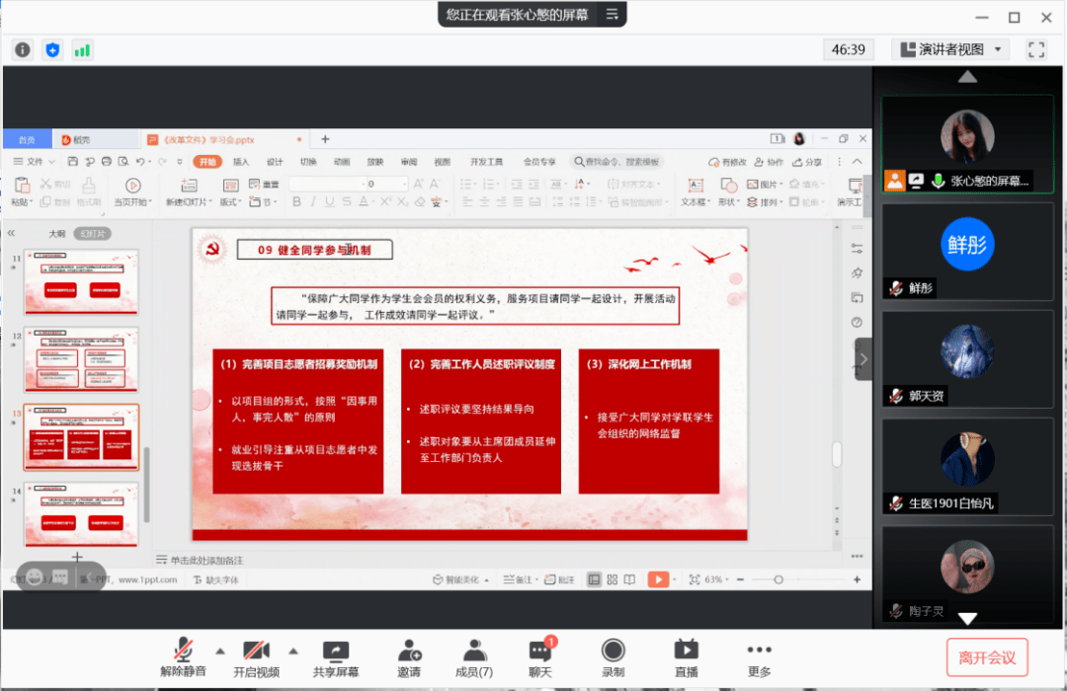Open the 图片 (Picture) insert icon
The width and height of the screenshot is (1067, 691).
coord(759,184)
